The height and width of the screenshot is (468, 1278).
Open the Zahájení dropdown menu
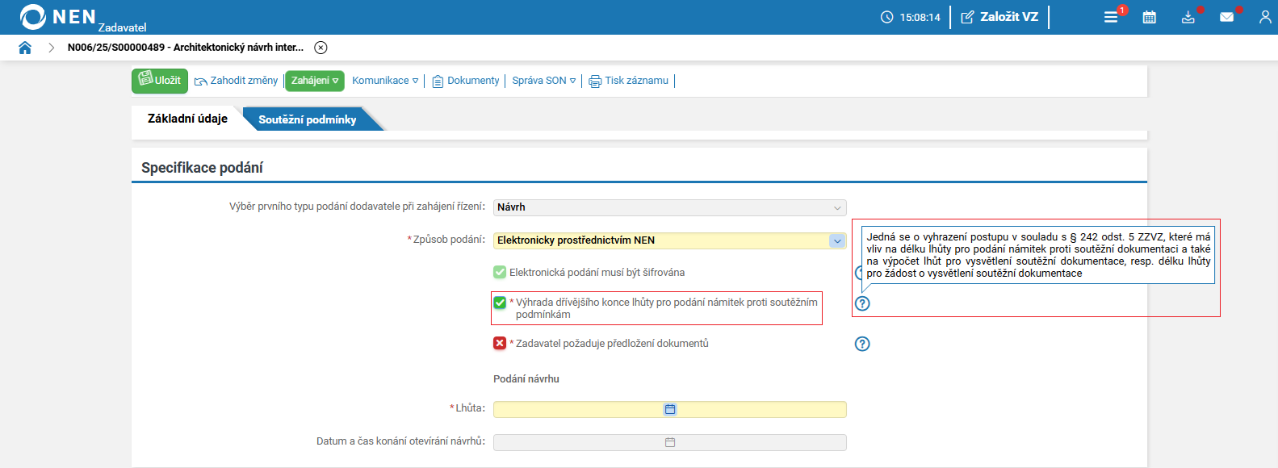pos(315,81)
